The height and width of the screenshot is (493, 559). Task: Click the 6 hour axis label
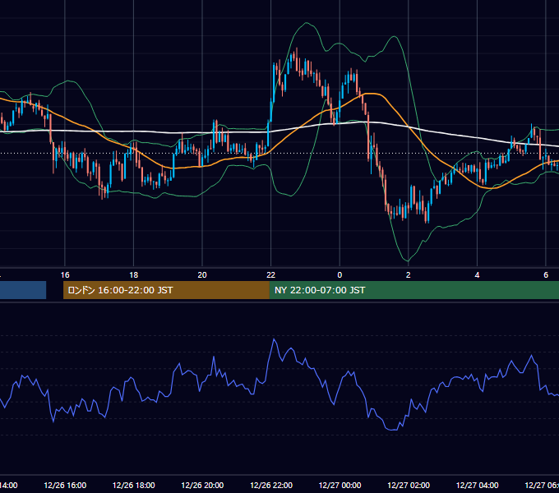pos(546,275)
